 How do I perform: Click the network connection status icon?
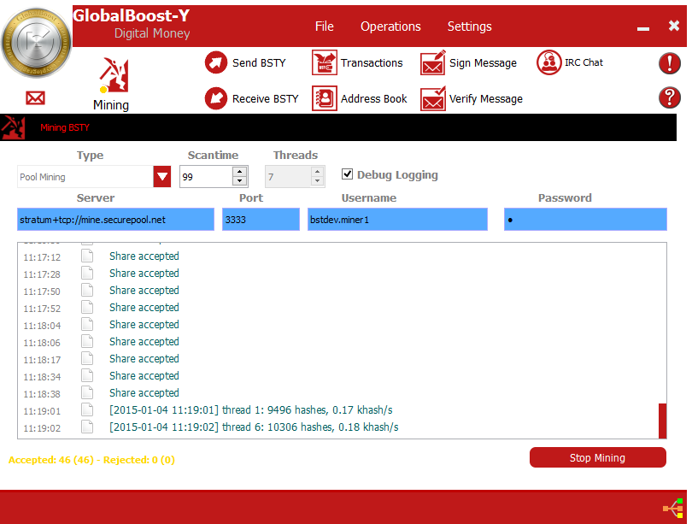pyautogui.click(x=673, y=508)
